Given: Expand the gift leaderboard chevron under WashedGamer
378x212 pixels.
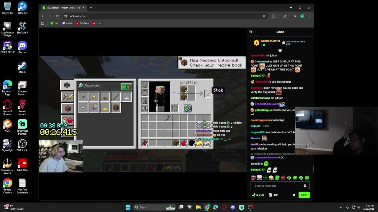Looking at the screenshot, I should (x=280, y=51).
